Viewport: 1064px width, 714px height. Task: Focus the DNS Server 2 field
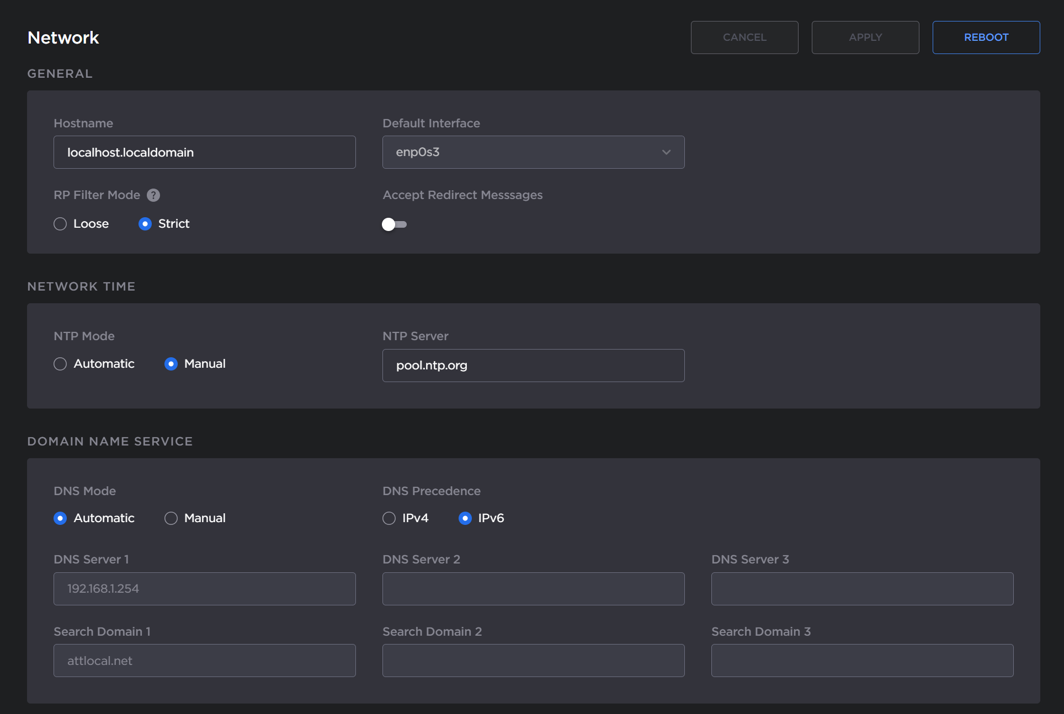pyautogui.click(x=533, y=589)
